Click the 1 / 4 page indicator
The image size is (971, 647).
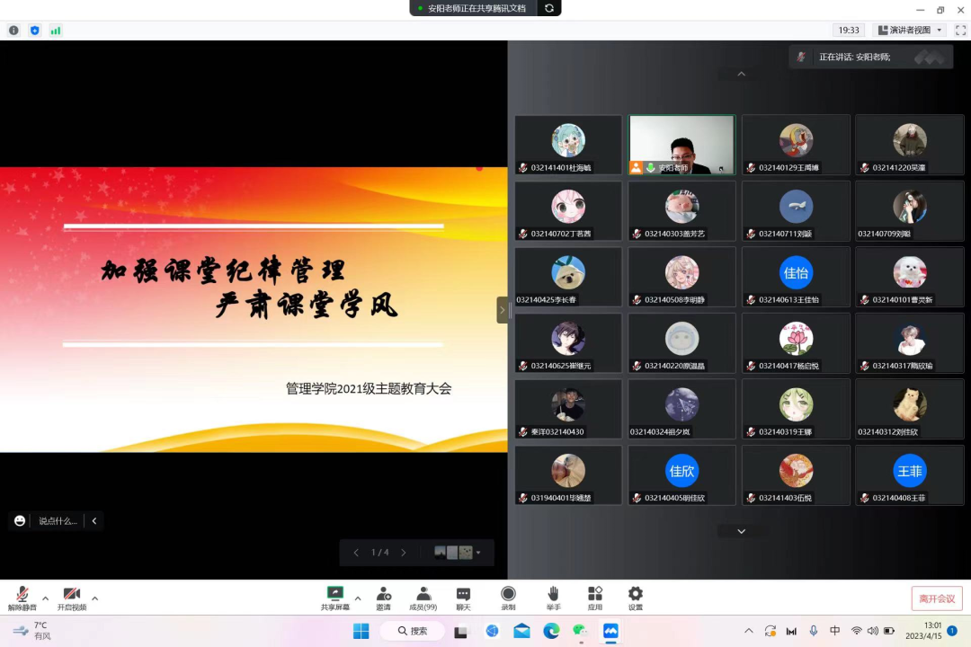coord(379,553)
